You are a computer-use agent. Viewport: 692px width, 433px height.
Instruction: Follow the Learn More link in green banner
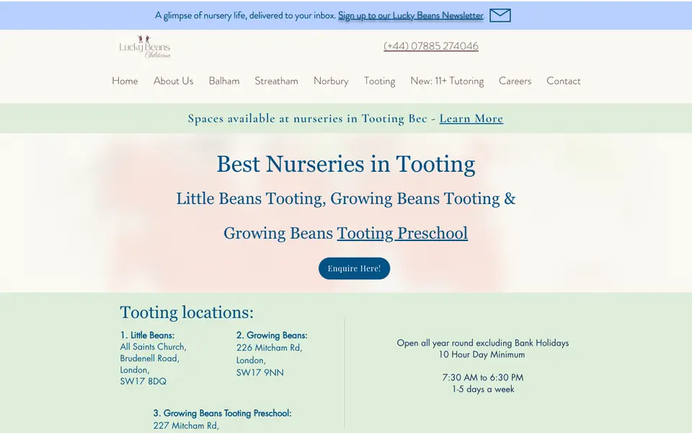[x=471, y=118]
